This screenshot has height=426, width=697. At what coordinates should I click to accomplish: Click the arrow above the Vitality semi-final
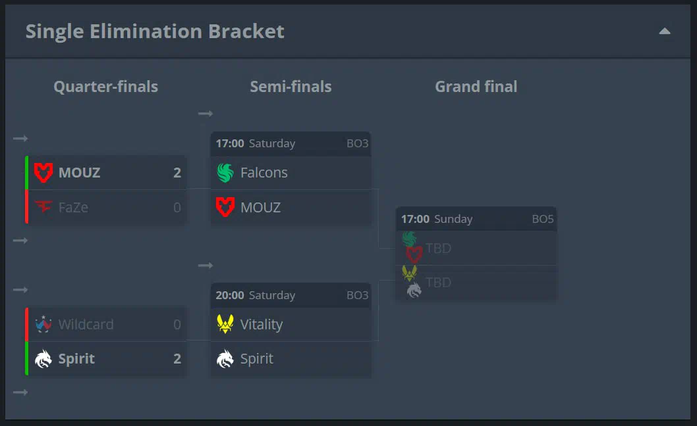(x=206, y=266)
